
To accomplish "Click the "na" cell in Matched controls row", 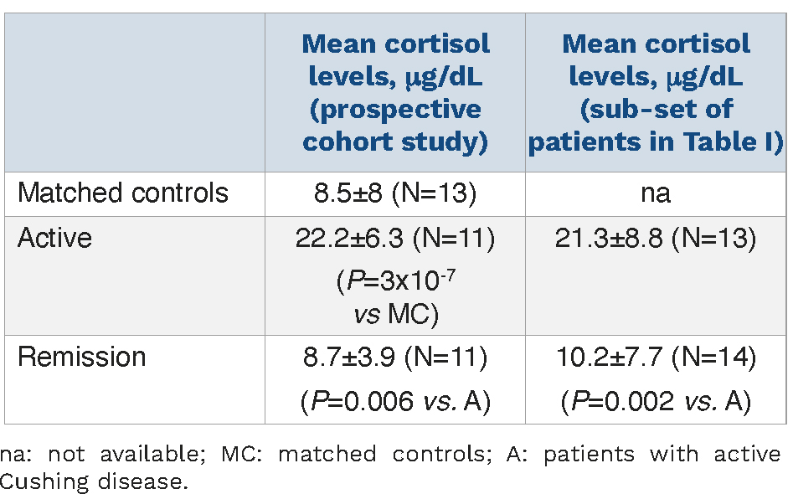I will (656, 193).
